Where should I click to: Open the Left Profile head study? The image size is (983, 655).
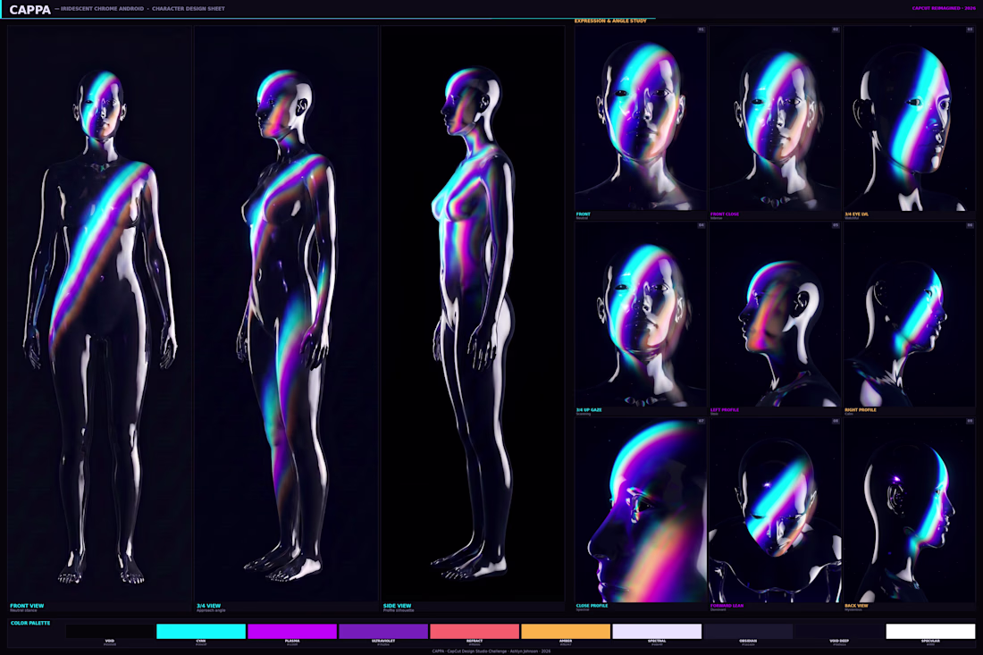[x=775, y=314]
